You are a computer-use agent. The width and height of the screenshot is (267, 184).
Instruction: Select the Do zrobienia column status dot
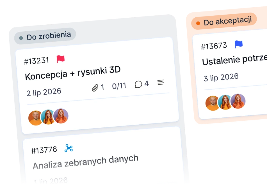21,38
